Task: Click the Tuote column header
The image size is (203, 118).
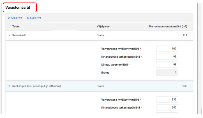Action: click(16, 27)
